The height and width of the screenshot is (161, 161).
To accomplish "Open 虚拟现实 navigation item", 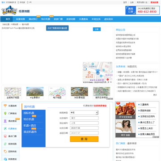I will click(x=108, y=19).
